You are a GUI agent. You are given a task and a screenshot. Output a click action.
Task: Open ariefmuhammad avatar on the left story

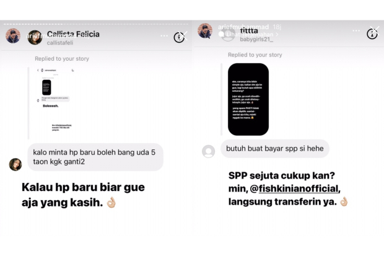click(13, 36)
